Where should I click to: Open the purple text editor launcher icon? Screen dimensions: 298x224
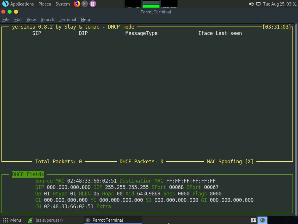pos(93,4)
